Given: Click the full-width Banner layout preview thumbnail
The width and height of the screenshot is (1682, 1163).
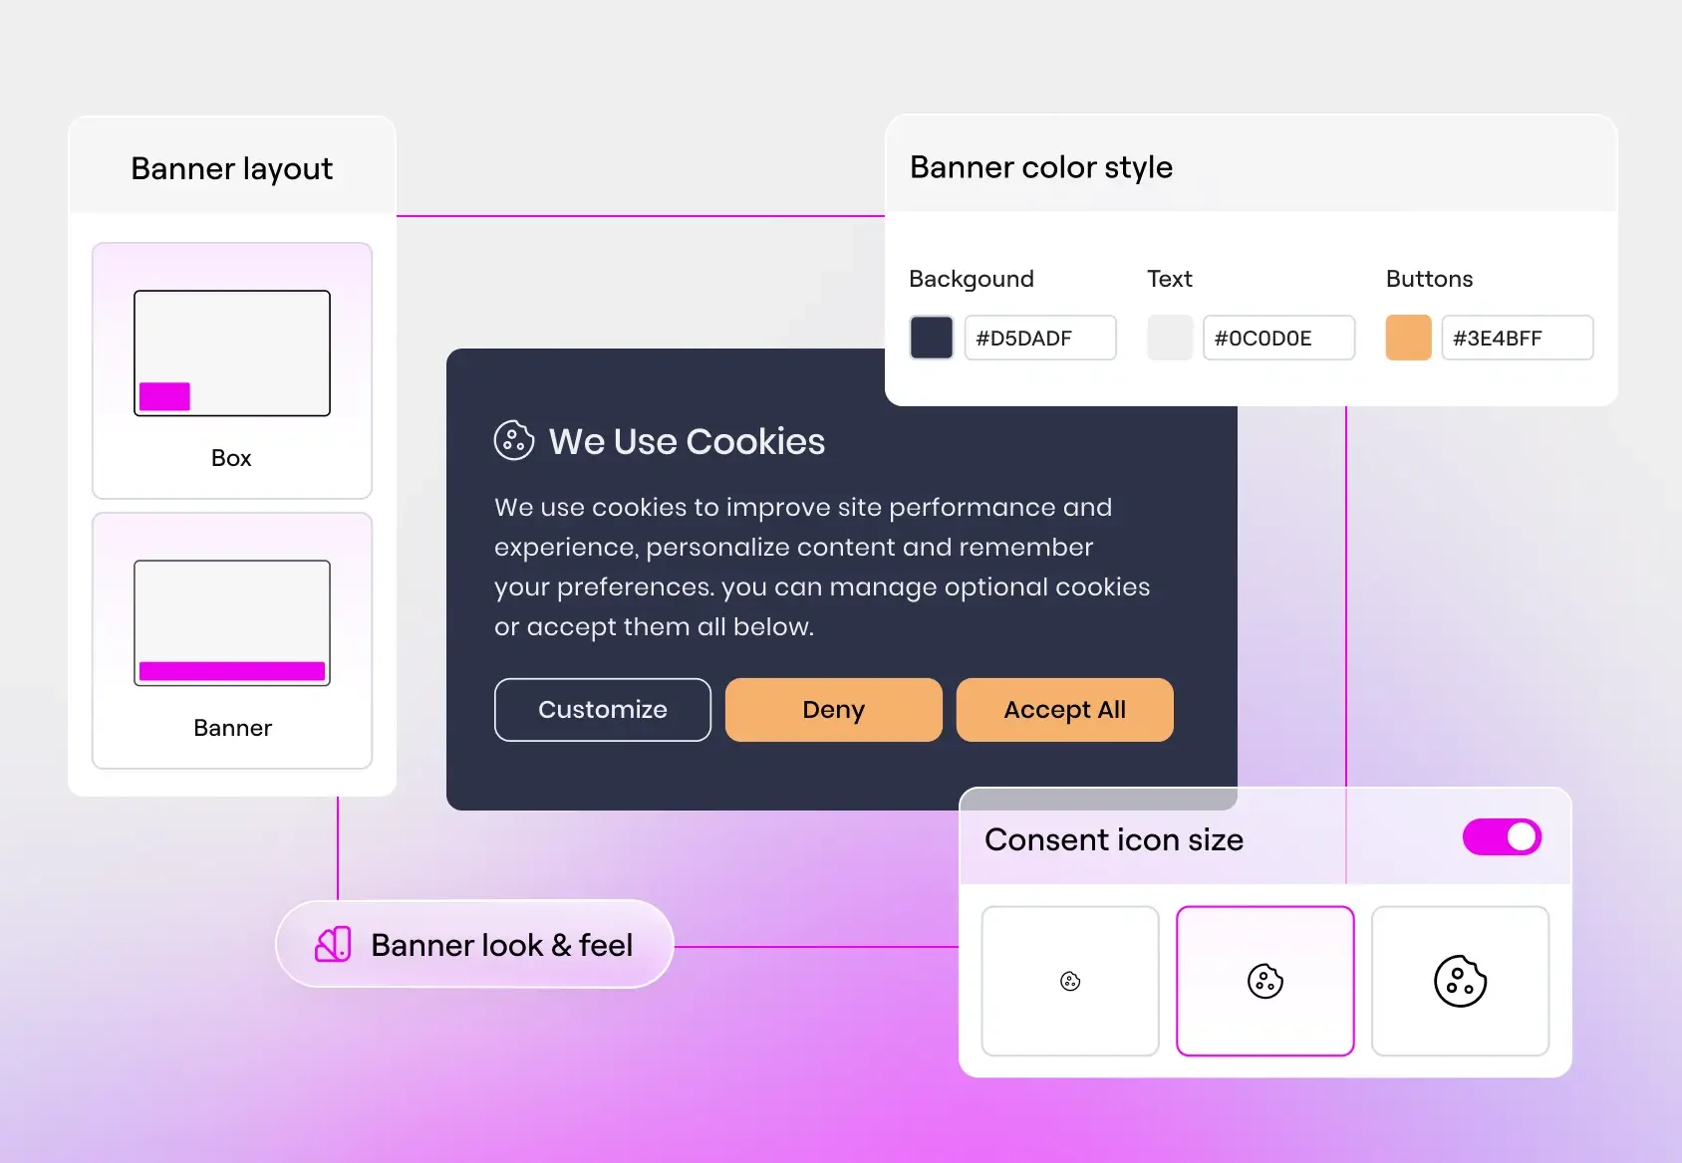Looking at the screenshot, I should [x=232, y=622].
